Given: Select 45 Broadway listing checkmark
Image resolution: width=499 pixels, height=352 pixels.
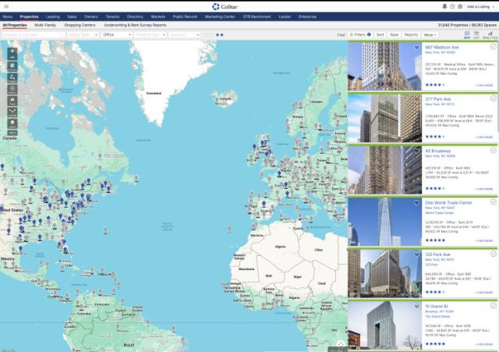Looking at the screenshot, I should (x=494, y=150).
